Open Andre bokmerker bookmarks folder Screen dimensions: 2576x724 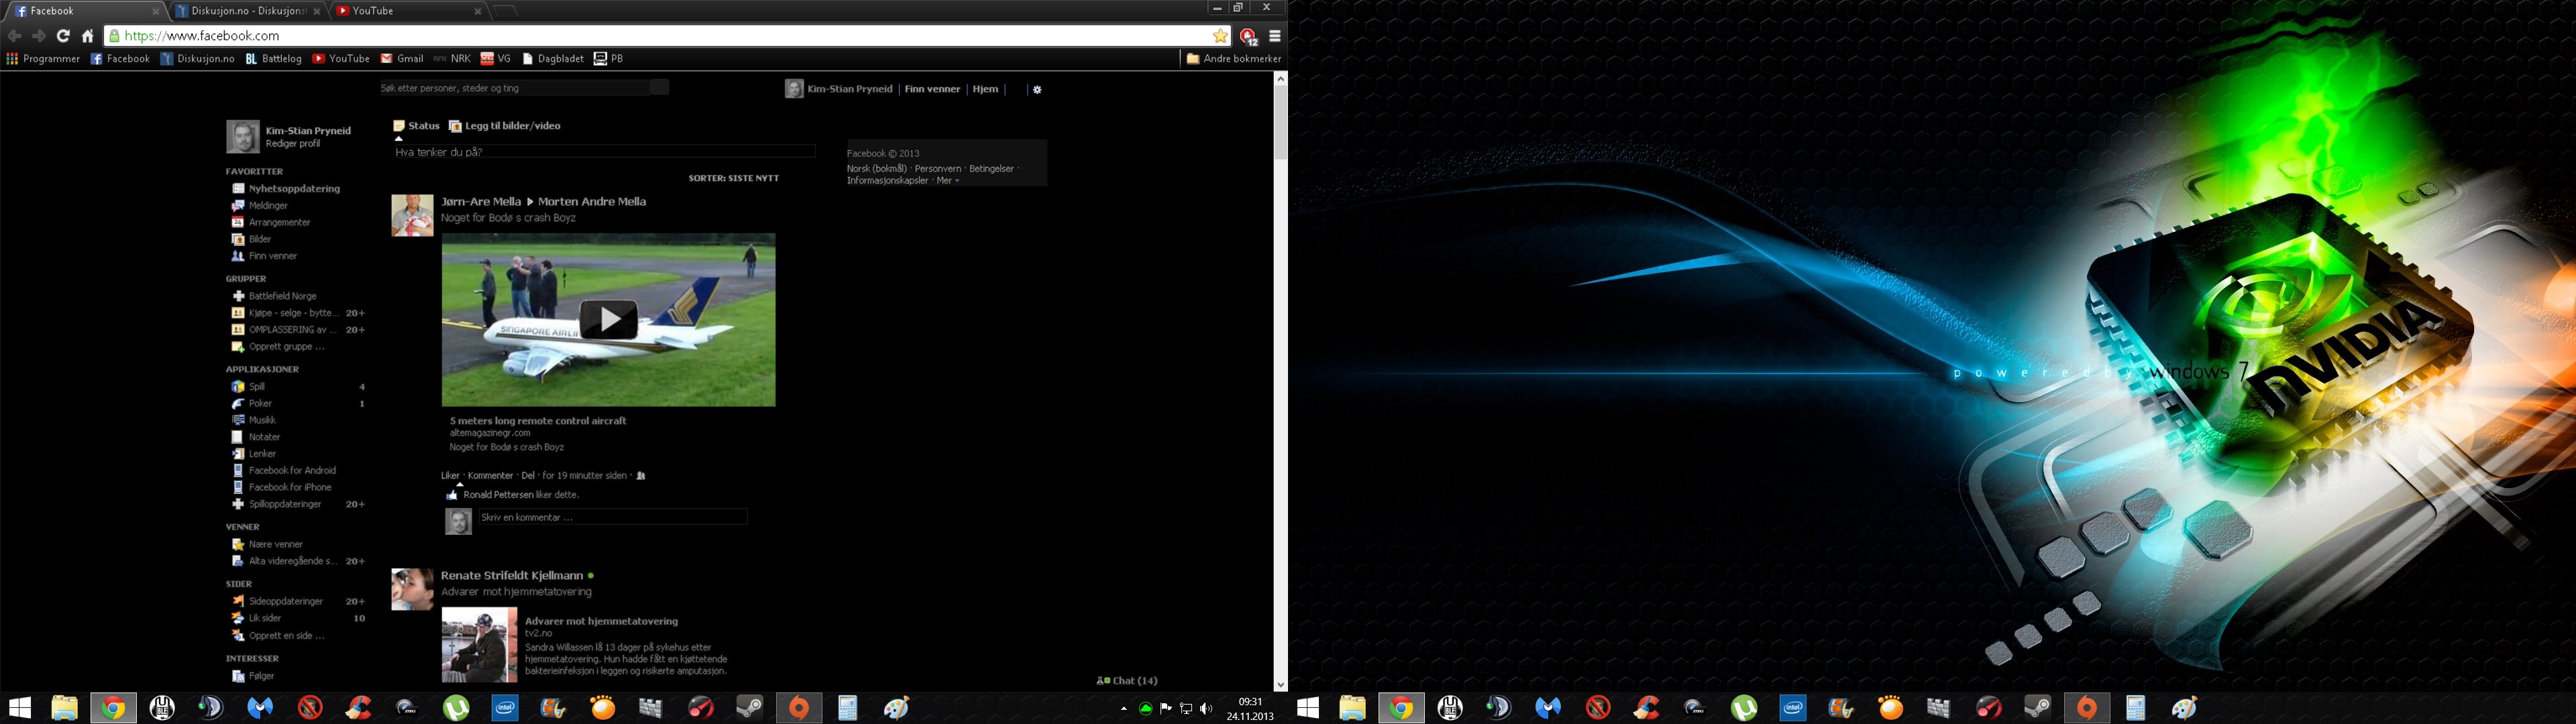pyautogui.click(x=1233, y=59)
